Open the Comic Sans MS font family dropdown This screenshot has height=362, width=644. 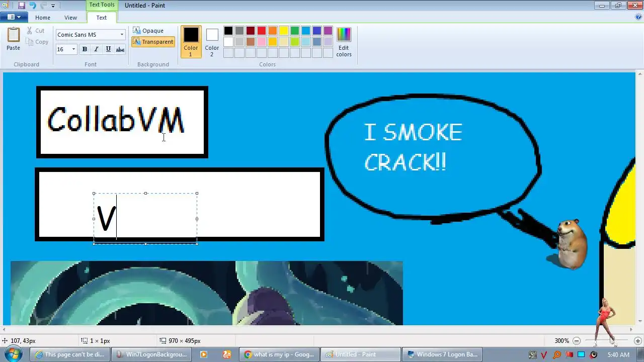pyautogui.click(x=122, y=35)
